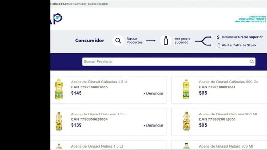The height and width of the screenshot is (150, 267).
Task: Click the dollar sign icon for Denunciar Precio
Action: click(218, 37)
